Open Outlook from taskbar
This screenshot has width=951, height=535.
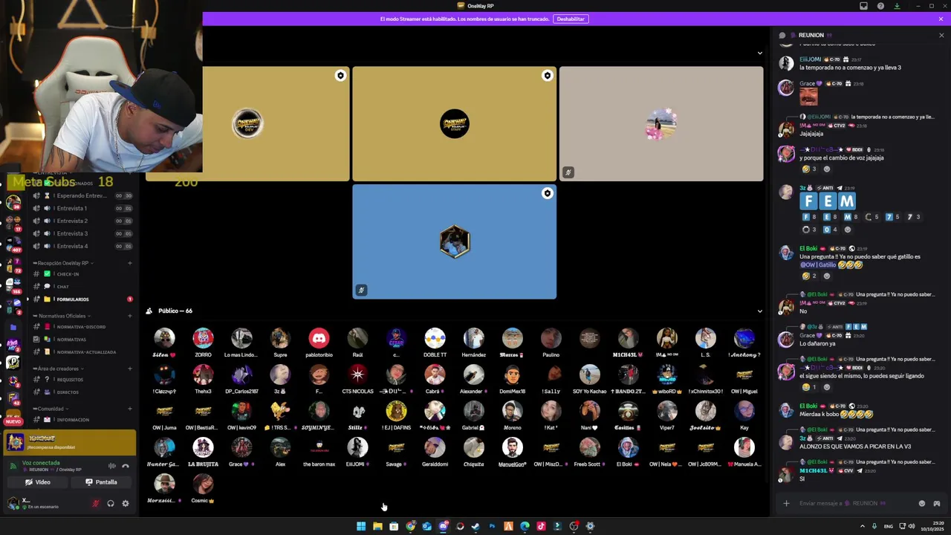click(x=426, y=526)
